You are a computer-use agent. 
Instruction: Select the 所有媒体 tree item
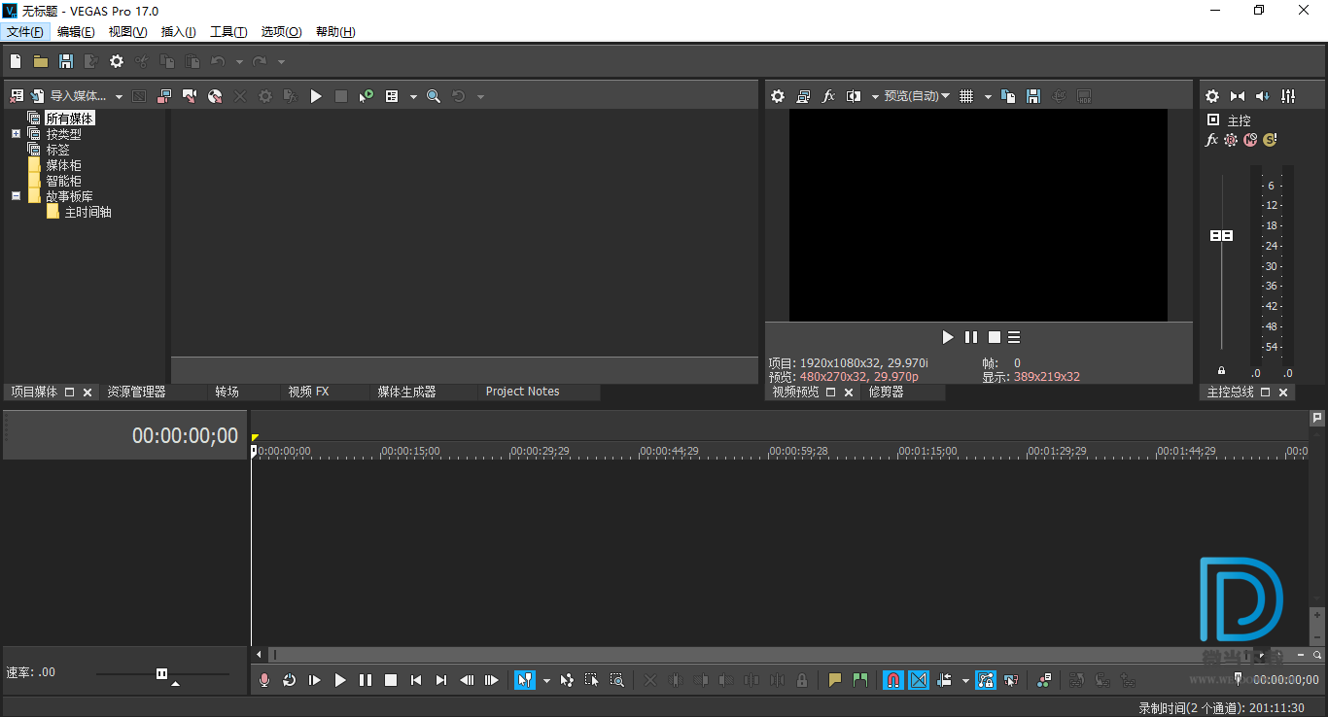[x=70, y=119]
